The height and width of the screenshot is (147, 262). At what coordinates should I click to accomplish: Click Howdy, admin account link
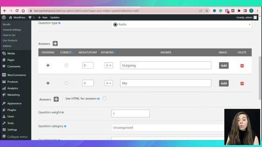click(x=246, y=18)
